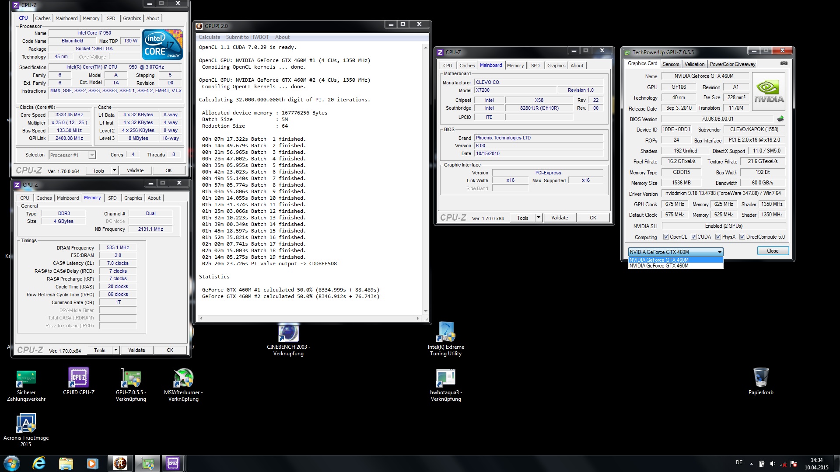
Task: Open About menu in GPUPI
Action: tap(282, 37)
